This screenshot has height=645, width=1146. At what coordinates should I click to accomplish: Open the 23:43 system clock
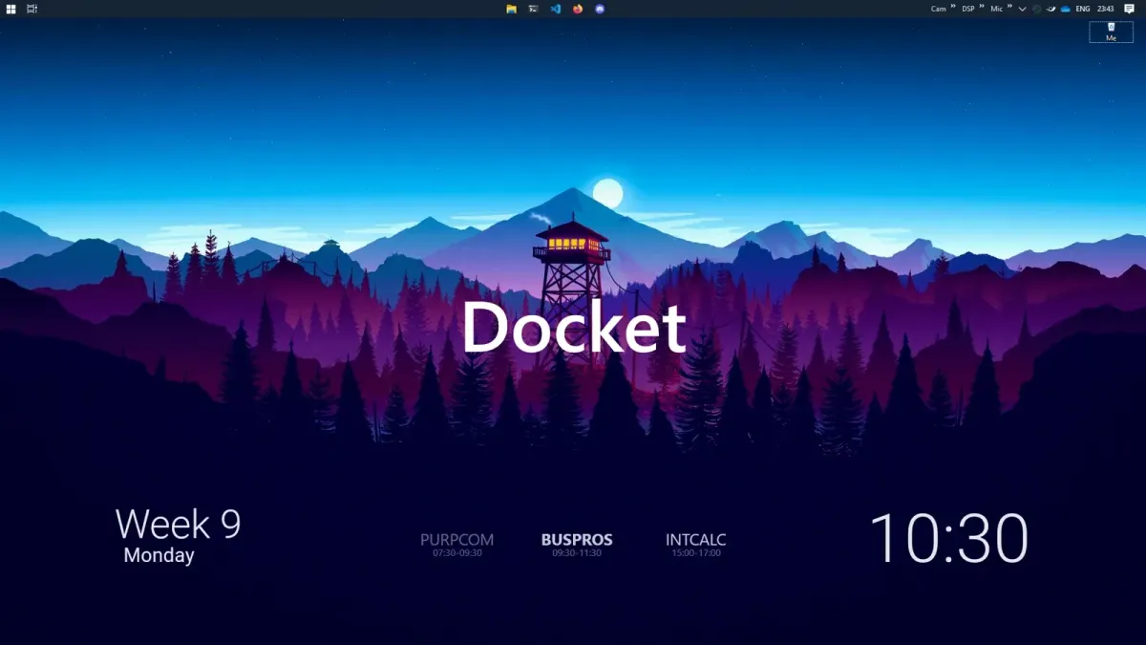1106,9
